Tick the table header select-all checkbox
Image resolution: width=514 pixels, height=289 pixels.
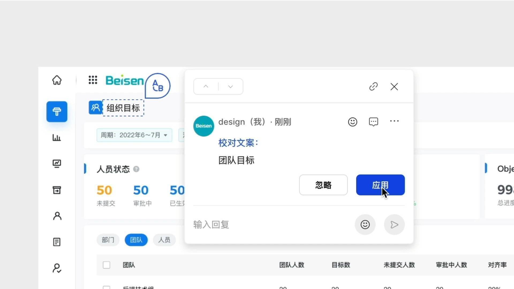coord(107,265)
